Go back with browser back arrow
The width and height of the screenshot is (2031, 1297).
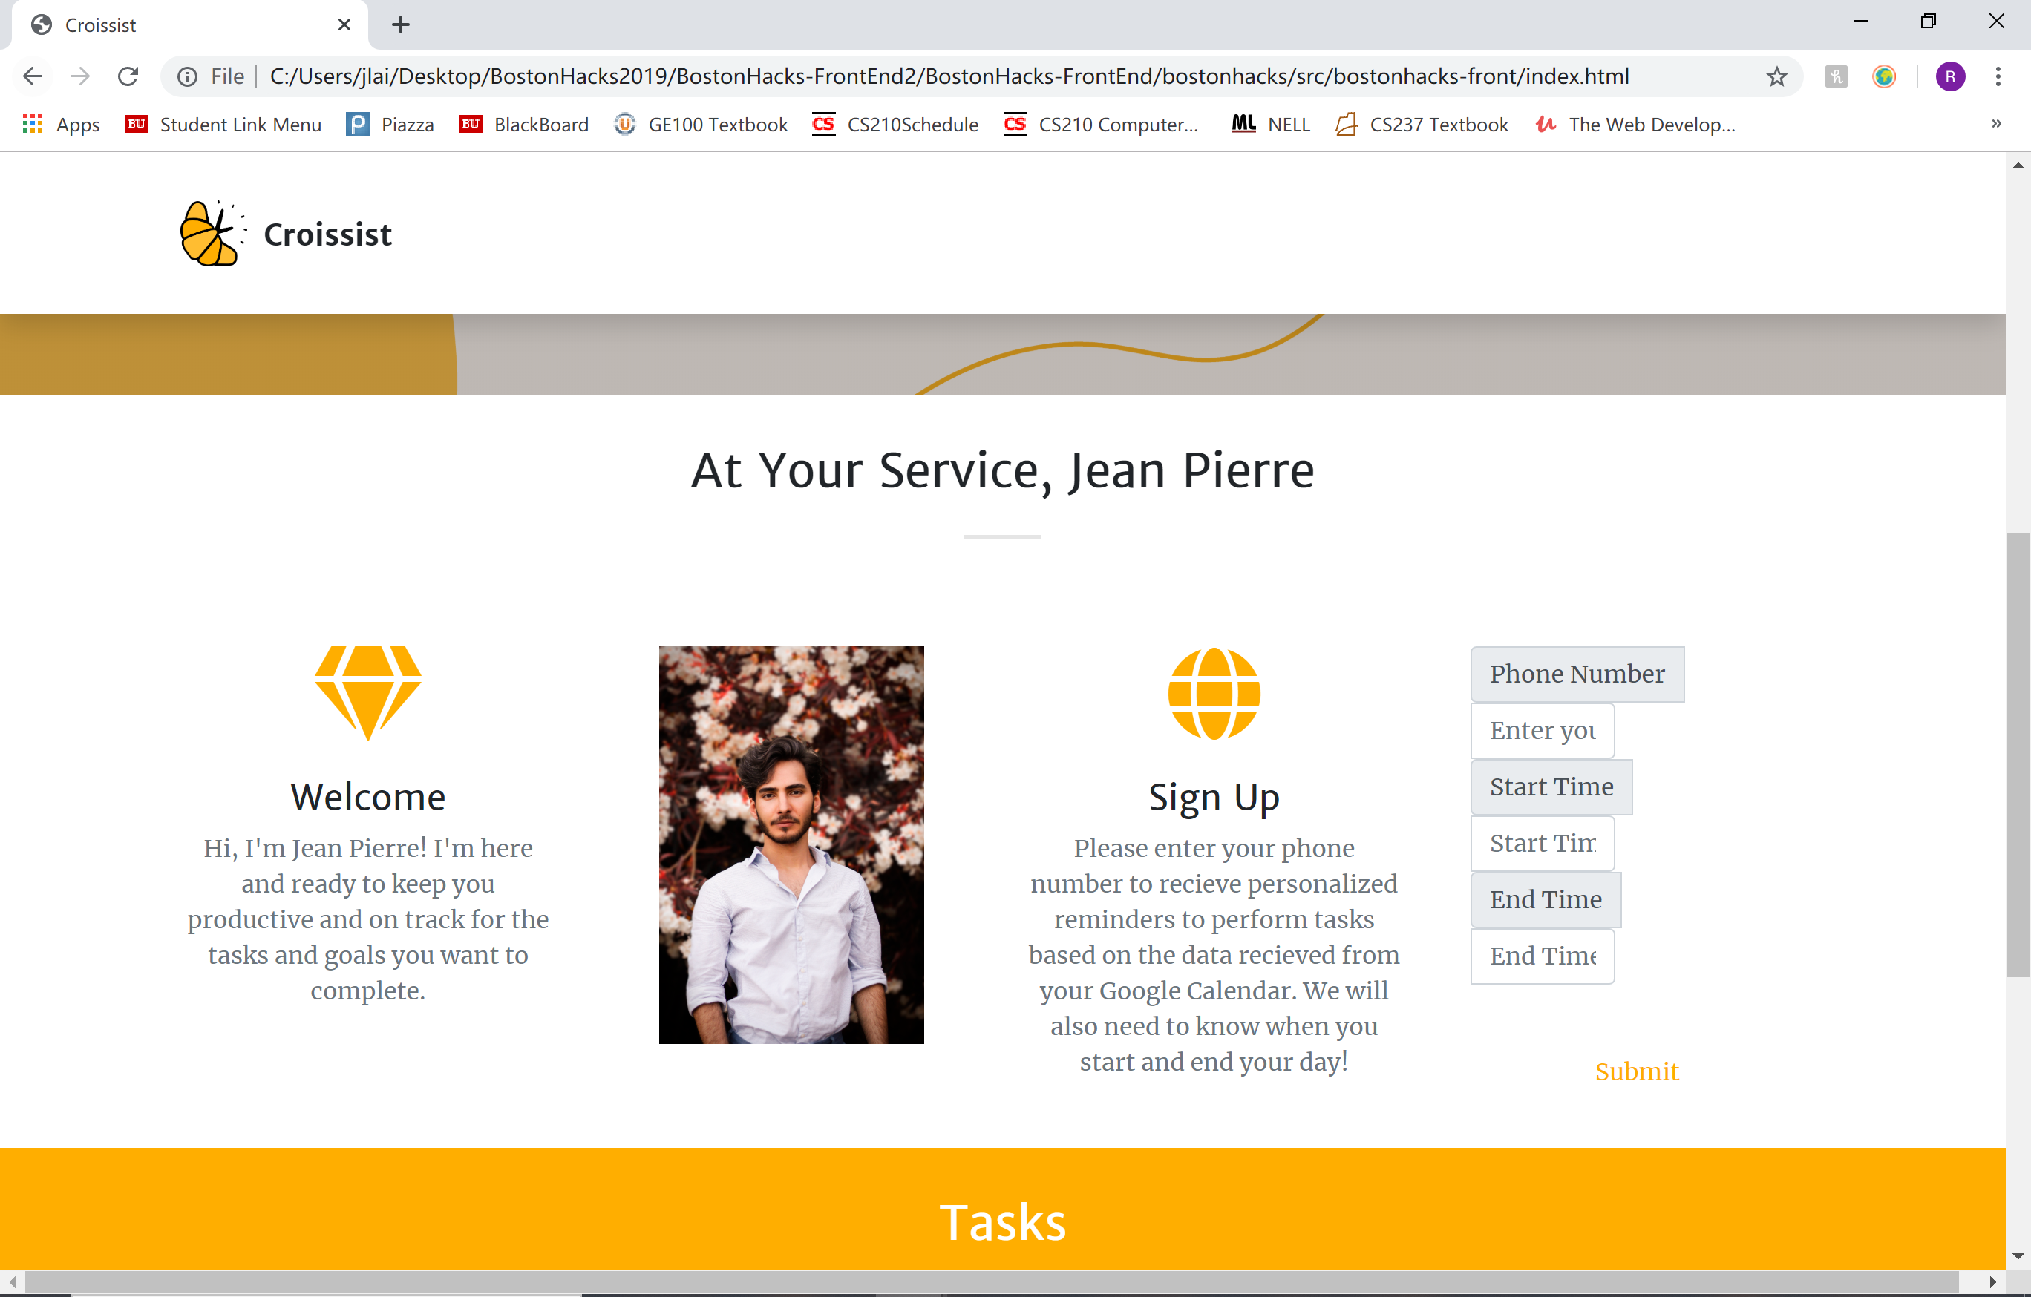pos(32,76)
